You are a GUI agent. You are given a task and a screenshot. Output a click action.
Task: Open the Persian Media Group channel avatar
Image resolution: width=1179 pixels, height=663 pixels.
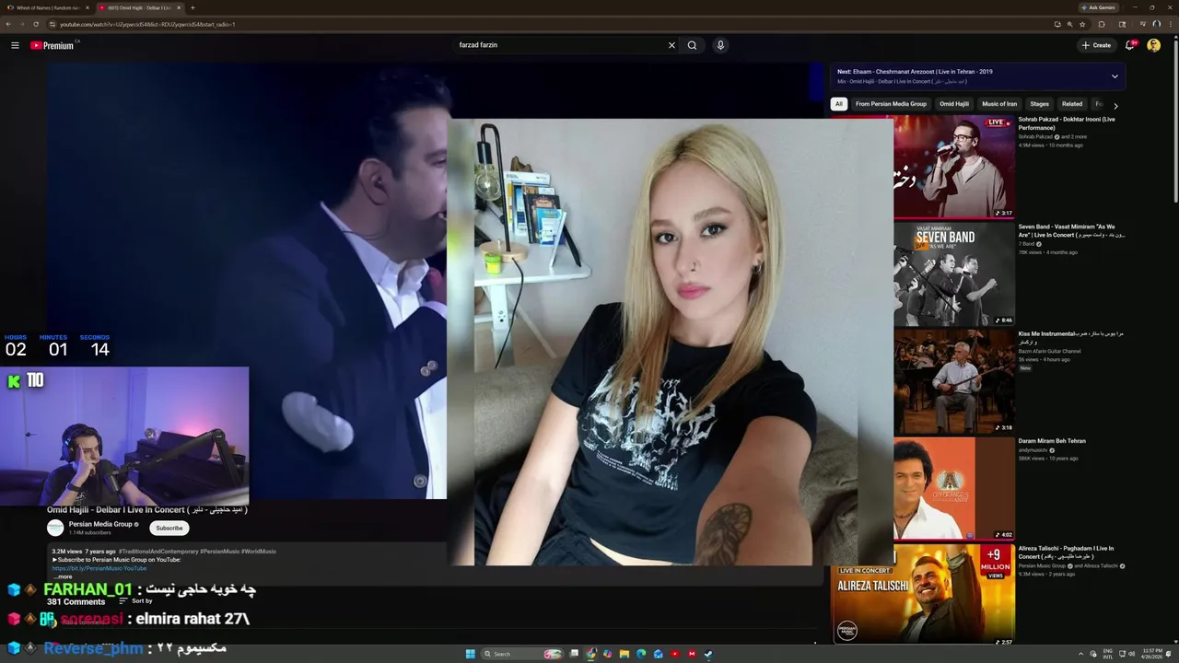click(x=55, y=528)
